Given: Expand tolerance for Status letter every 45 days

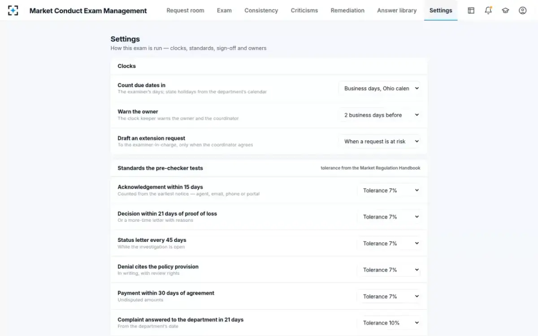Looking at the screenshot, I should (389, 244).
